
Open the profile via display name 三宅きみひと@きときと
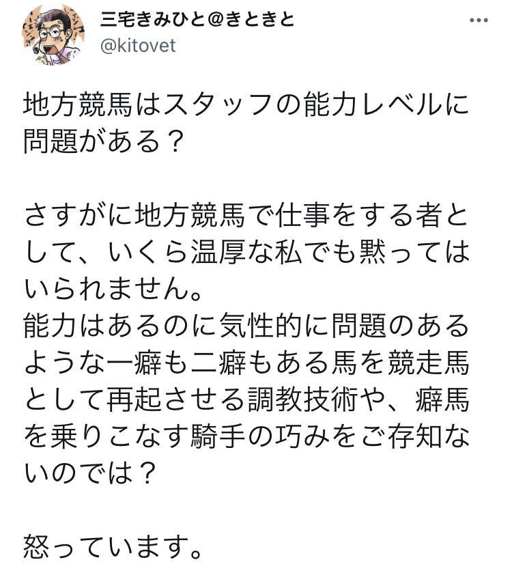(197, 19)
